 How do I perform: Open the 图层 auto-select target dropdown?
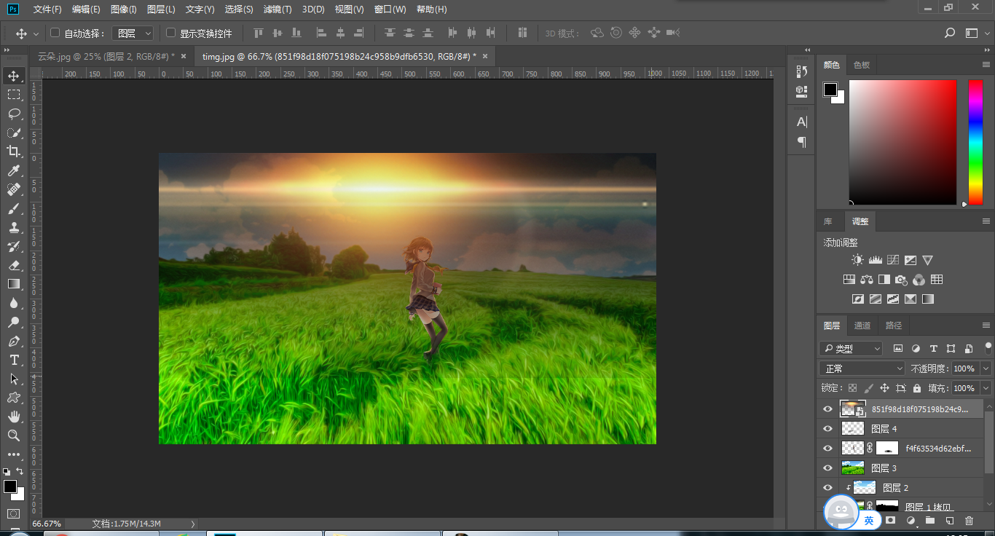(134, 33)
